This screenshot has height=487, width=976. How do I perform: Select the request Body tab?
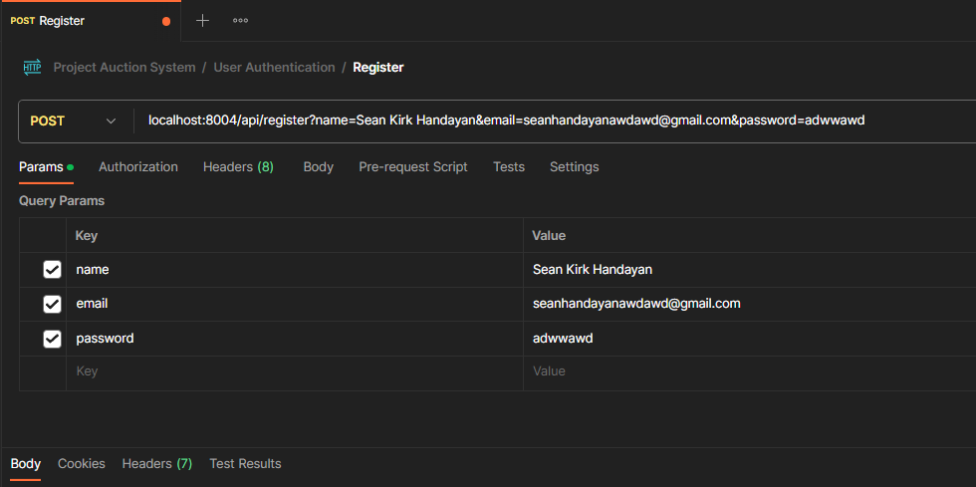pos(318,167)
